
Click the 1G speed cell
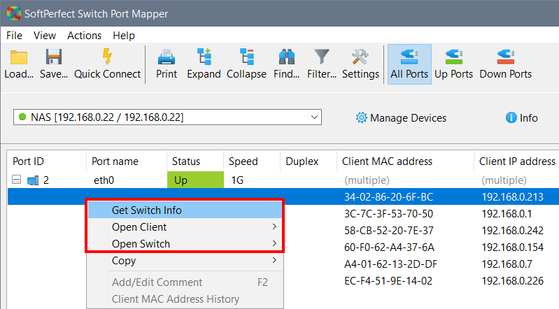coord(237,180)
